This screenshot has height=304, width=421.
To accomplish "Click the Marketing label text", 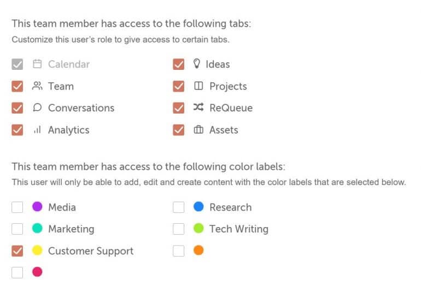I will pos(71,229).
